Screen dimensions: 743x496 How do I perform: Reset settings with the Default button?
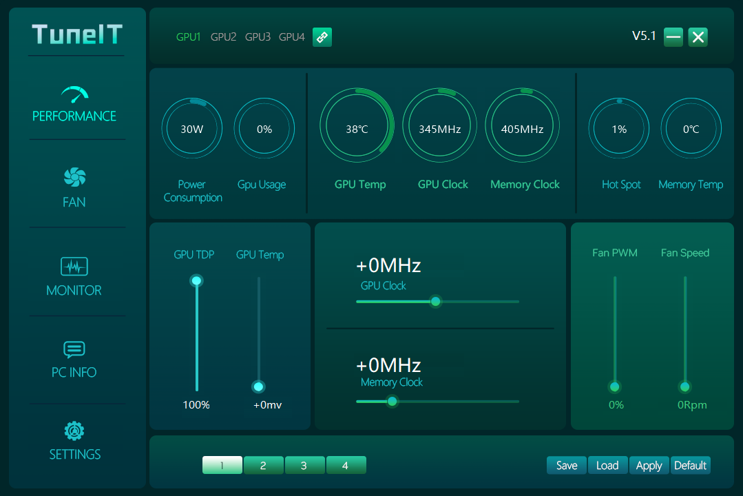(690, 466)
